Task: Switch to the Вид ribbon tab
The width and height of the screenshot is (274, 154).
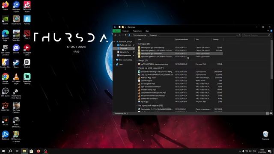Action: 147,31
